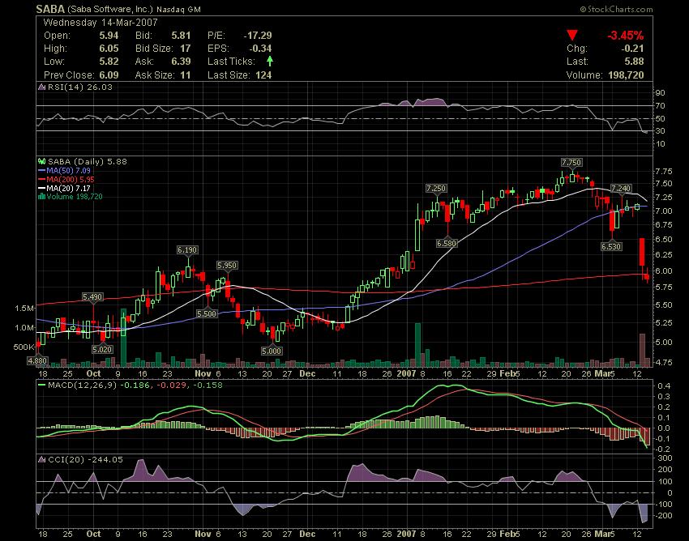Image resolution: width=689 pixels, height=541 pixels.
Task: Click the 7.240 high price marker
Action: (x=621, y=188)
